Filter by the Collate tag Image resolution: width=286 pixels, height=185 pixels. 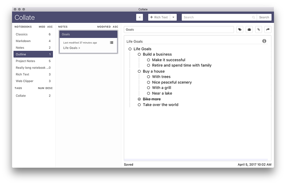(x=33, y=96)
